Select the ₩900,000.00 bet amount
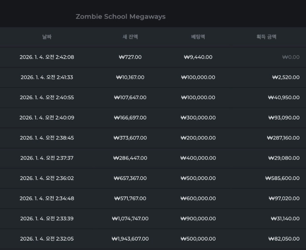The height and width of the screenshot is (250, 306). [198, 219]
